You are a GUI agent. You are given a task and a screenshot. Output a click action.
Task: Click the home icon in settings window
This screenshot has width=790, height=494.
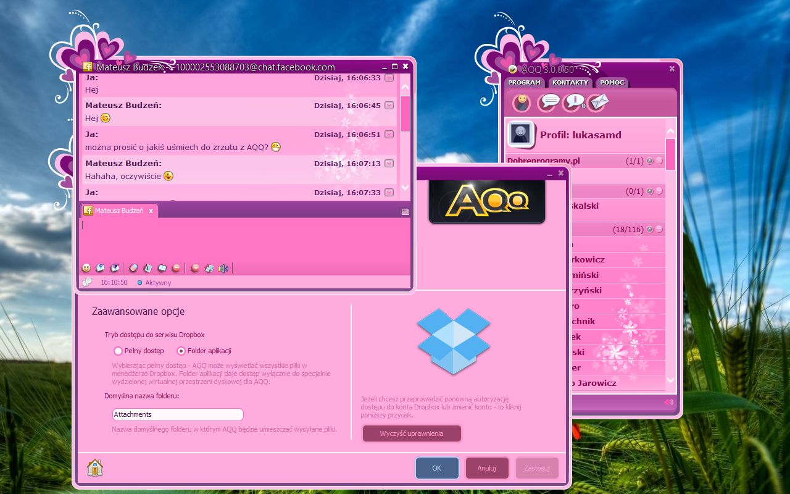pos(94,467)
